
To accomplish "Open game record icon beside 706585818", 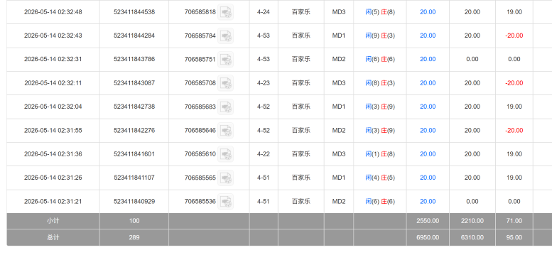I will pos(225,12).
